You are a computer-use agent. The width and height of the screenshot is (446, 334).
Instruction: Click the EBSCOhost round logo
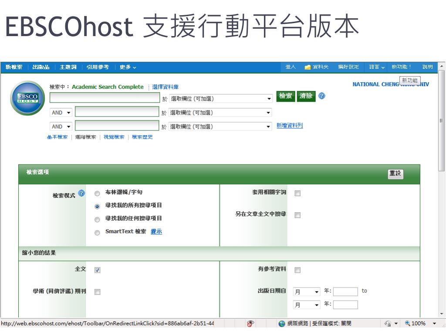tap(27, 98)
